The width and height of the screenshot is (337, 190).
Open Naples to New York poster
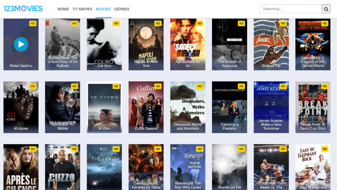pyautogui.click(x=146, y=45)
